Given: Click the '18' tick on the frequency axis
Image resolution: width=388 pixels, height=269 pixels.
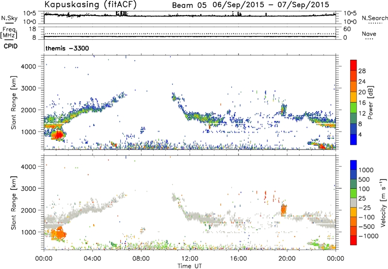Looking at the screenshot, I should (x=32, y=29).
